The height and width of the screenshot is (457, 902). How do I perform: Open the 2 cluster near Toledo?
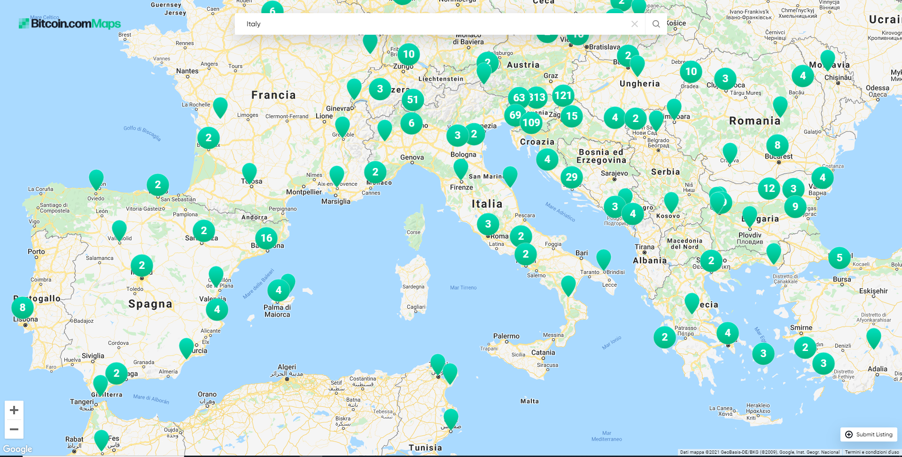click(x=142, y=266)
